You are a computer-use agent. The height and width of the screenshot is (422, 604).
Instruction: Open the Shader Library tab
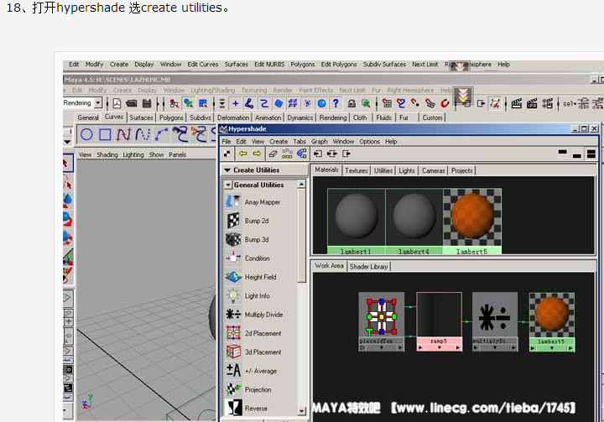(x=368, y=267)
